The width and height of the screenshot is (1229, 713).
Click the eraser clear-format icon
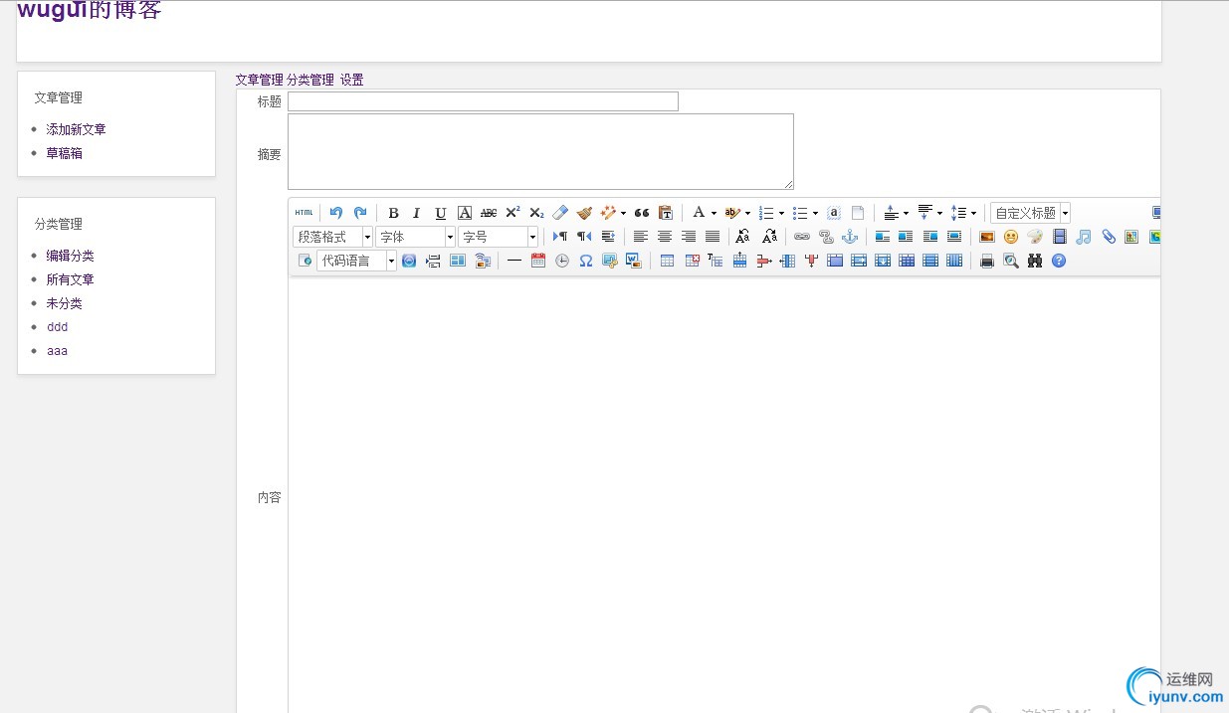(x=560, y=213)
